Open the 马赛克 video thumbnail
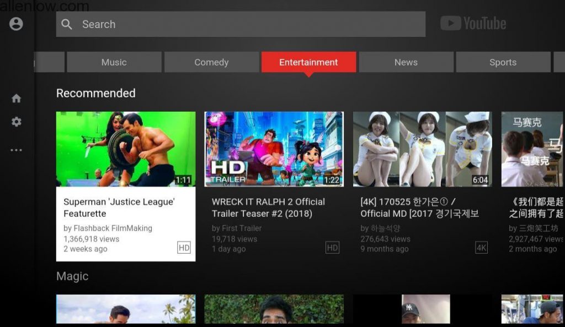Image resolution: width=565 pixels, height=327 pixels. coord(532,149)
